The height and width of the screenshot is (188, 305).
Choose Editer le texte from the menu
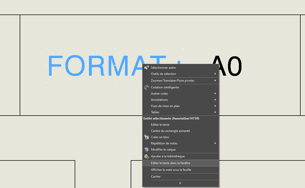point(160,125)
